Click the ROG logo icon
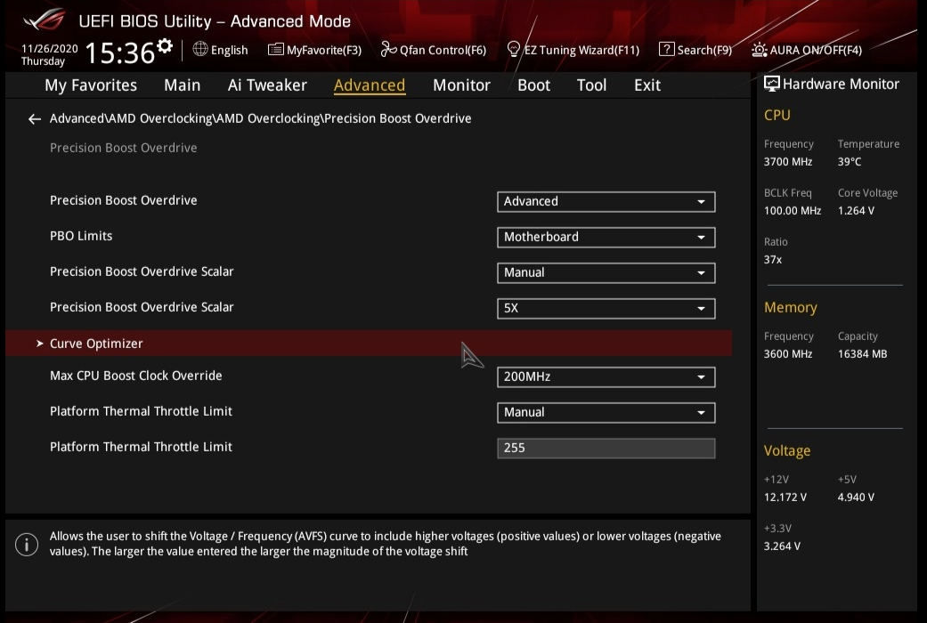This screenshot has width=927, height=623. coord(45,19)
